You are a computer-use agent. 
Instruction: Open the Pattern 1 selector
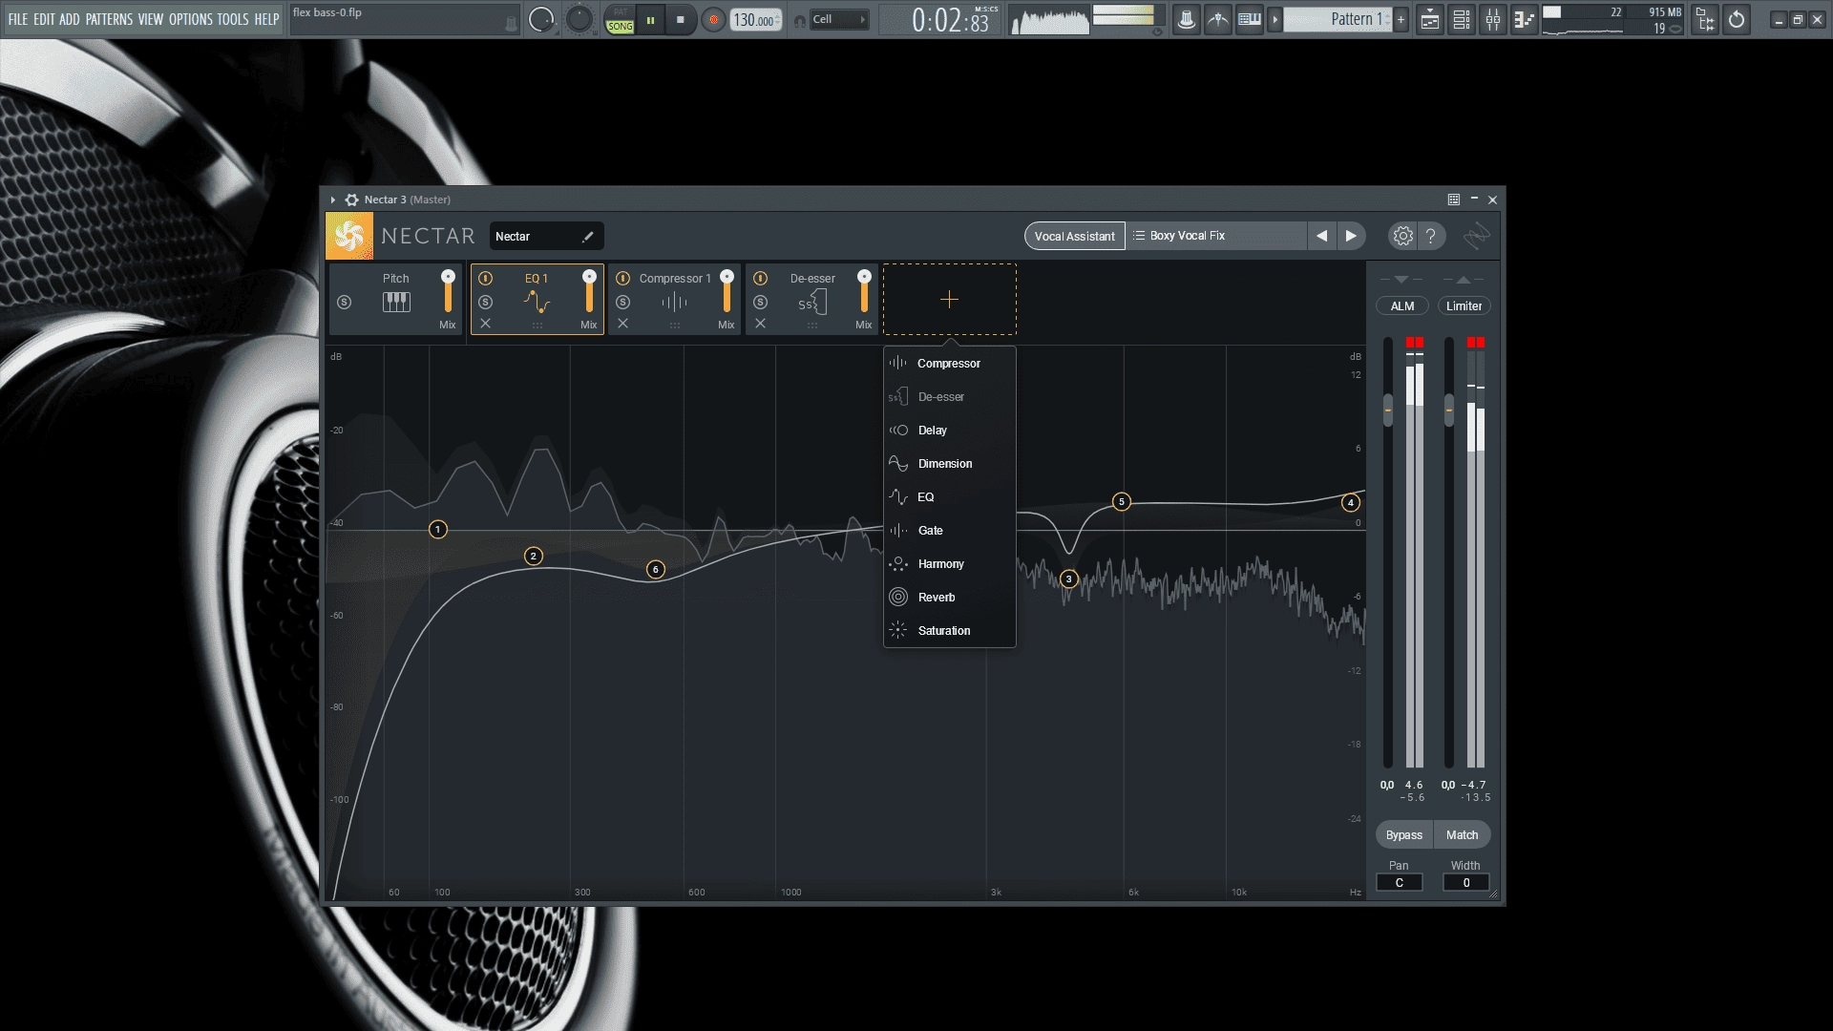click(x=1338, y=19)
